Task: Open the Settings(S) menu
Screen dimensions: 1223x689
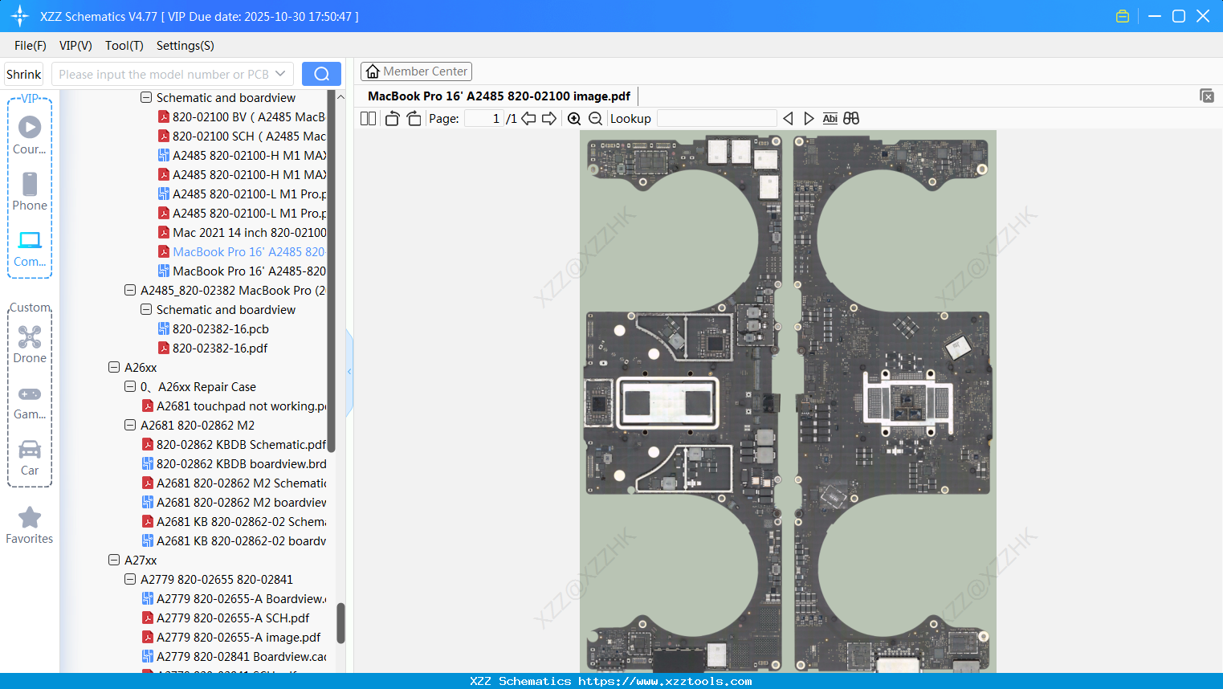Action: click(x=185, y=46)
